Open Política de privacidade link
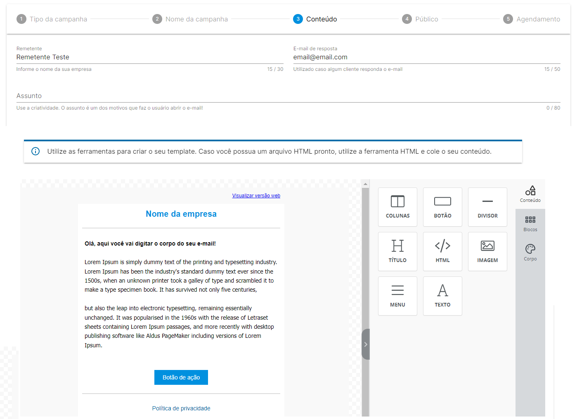The image size is (577, 419). [181, 408]
